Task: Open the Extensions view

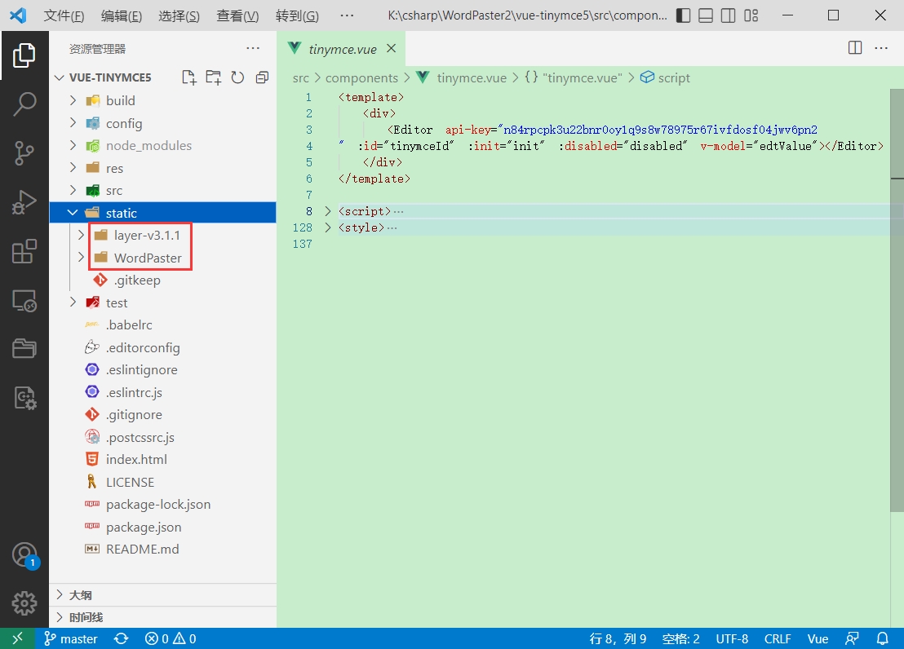Action: (x=24, y=251)
